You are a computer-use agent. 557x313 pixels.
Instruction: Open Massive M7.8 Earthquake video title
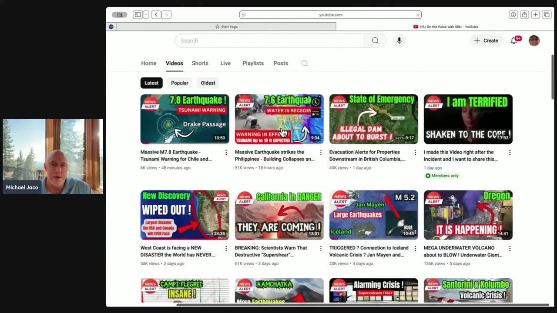point(176,156)
